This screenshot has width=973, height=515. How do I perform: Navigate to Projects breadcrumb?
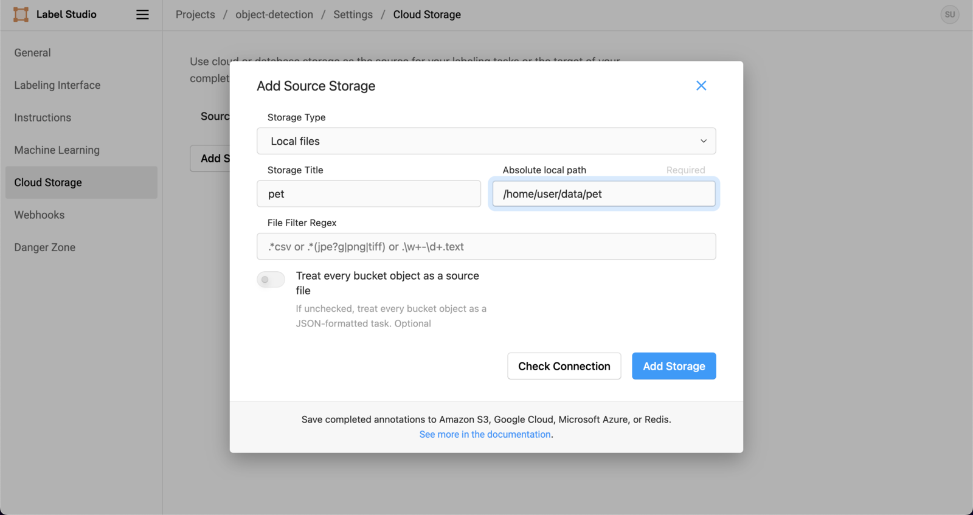[195, 15]
